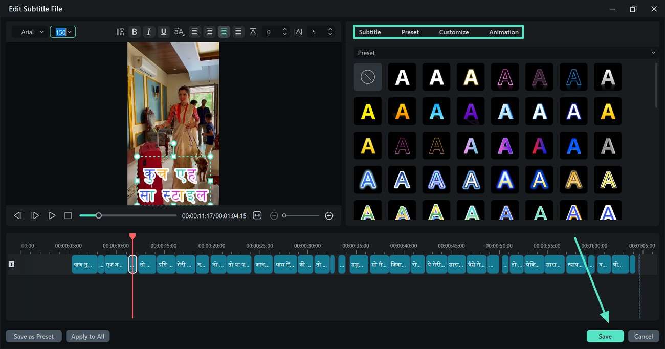The image size is (665, 349).
Task: Justify the subtitle text
Action: (x=238, y=32)
